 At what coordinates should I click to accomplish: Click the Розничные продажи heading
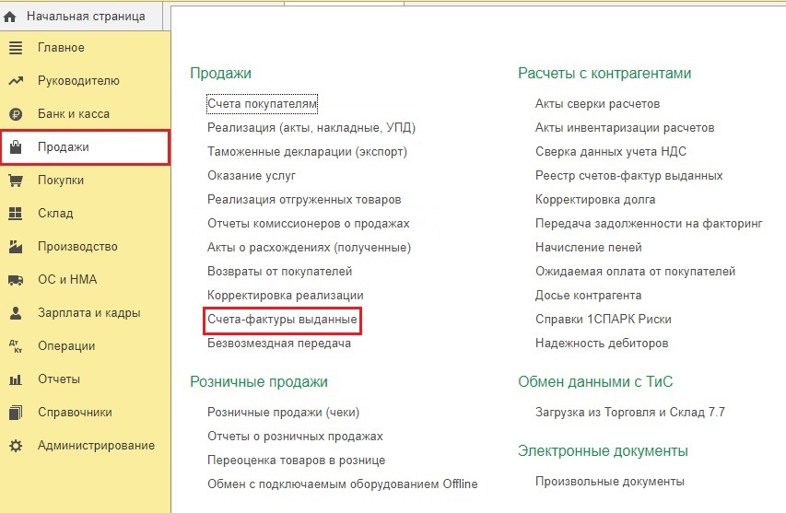259,381
